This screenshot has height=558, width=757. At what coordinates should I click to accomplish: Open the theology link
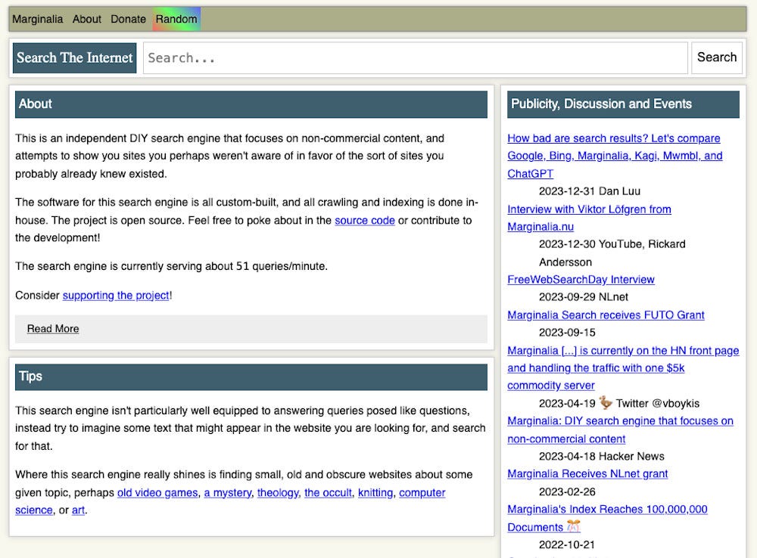pyautogui.click(x=278, y=493)
